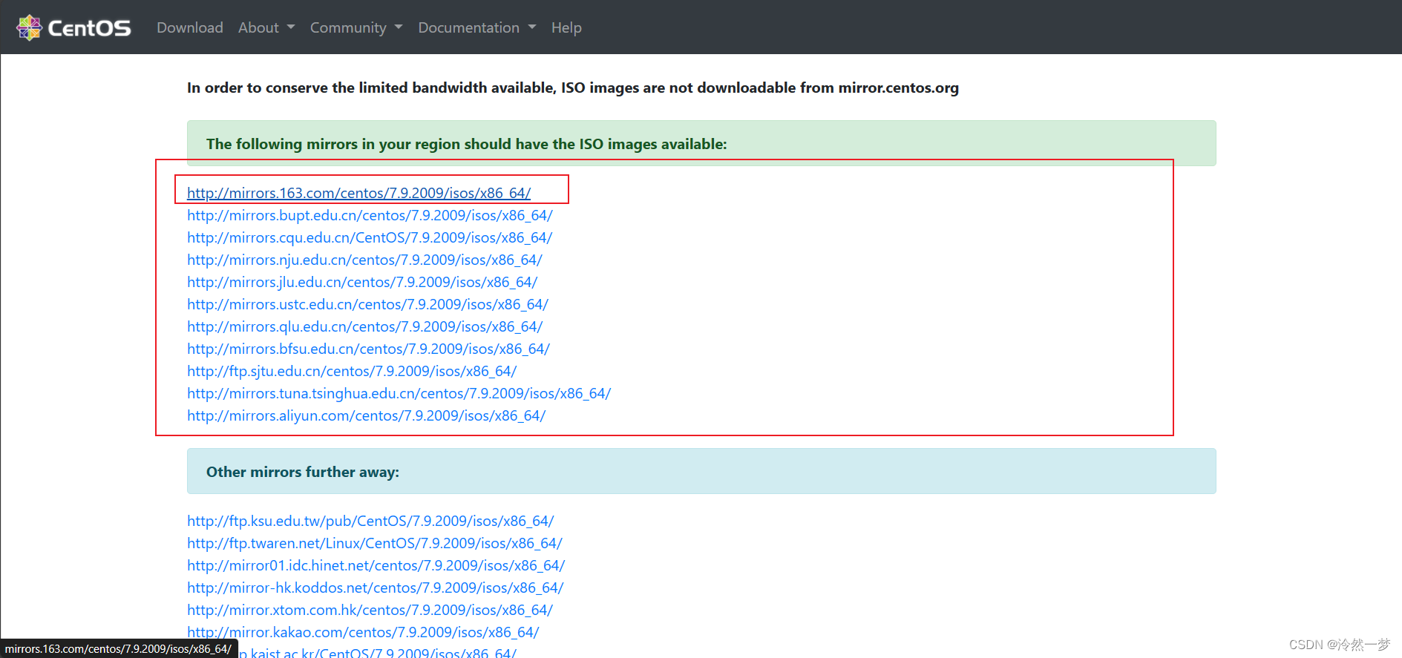
Task: Open the mirrors.cqu.edu.cn mirror link
Action: [x=370, y=237]
